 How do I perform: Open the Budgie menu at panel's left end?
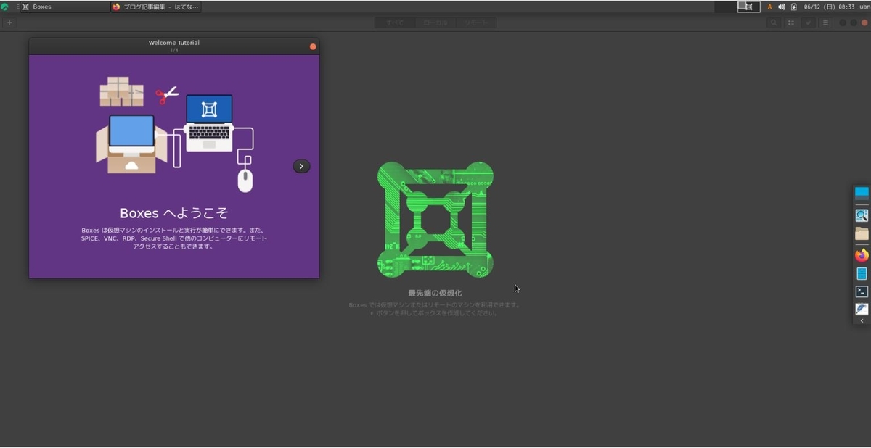click(x=5, y=7)
